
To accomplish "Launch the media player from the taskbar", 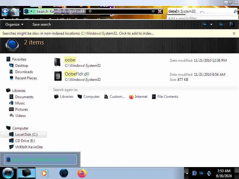I will coord(44,173).
